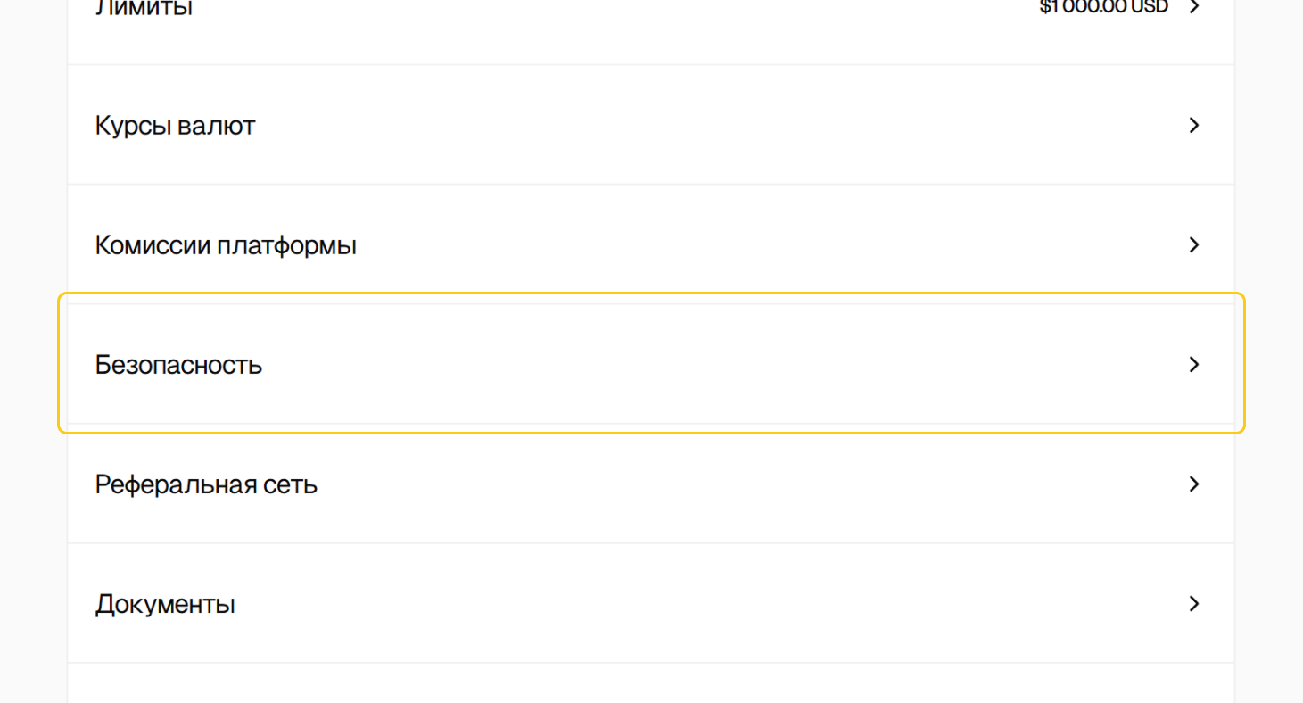Open the Документы label
Viewport: 1303px width, 703px height.
(165, 605)
